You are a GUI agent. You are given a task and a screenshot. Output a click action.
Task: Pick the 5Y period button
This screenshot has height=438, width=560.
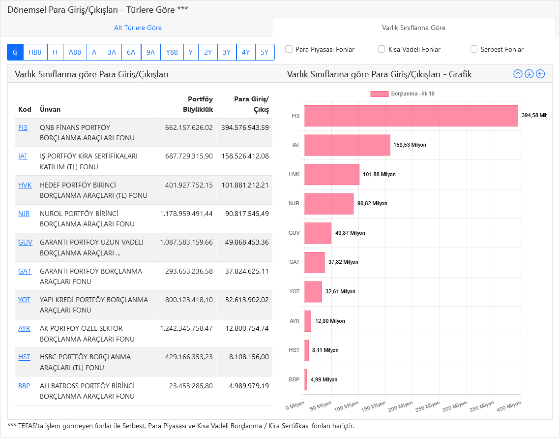(265, 52)
